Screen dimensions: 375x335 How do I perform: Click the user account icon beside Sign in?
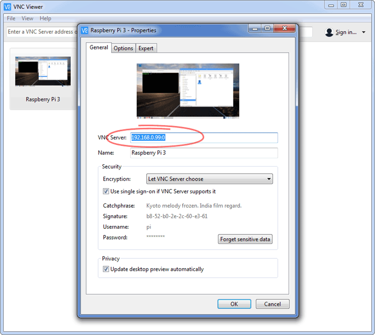329,32
